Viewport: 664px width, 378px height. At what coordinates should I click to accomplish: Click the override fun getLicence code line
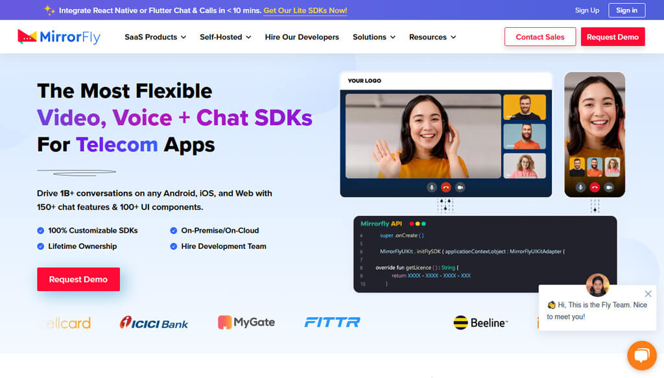417,268
